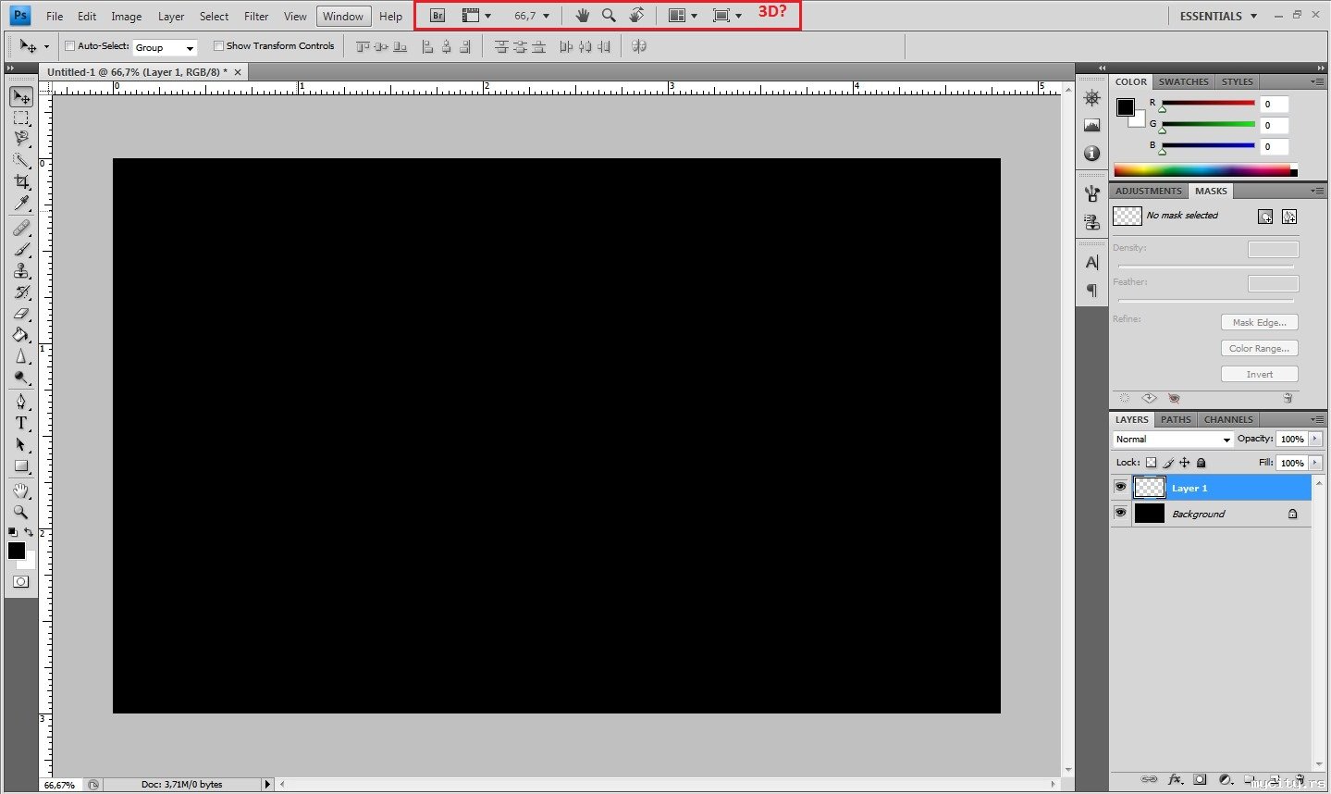Open the Window menu

click(x=343, y=16)
